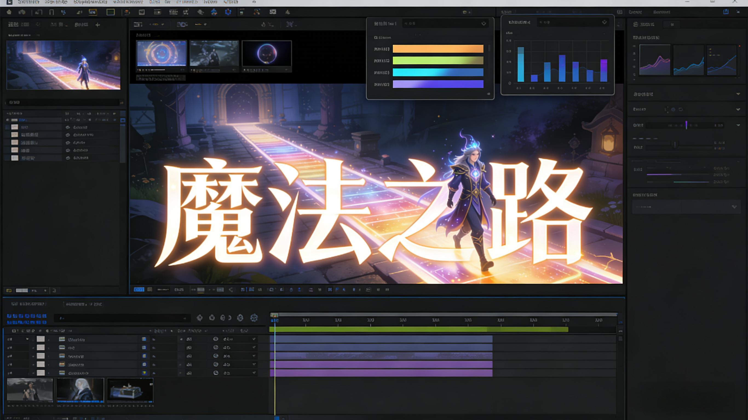Viewport: 748px width, 420px height.
Task: Open the dropdown atop the bar chart panel
Action: [604, 22]
